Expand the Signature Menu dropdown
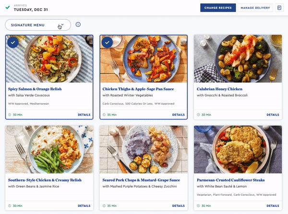Screen dimensions: 288x214 coord(38,25)
